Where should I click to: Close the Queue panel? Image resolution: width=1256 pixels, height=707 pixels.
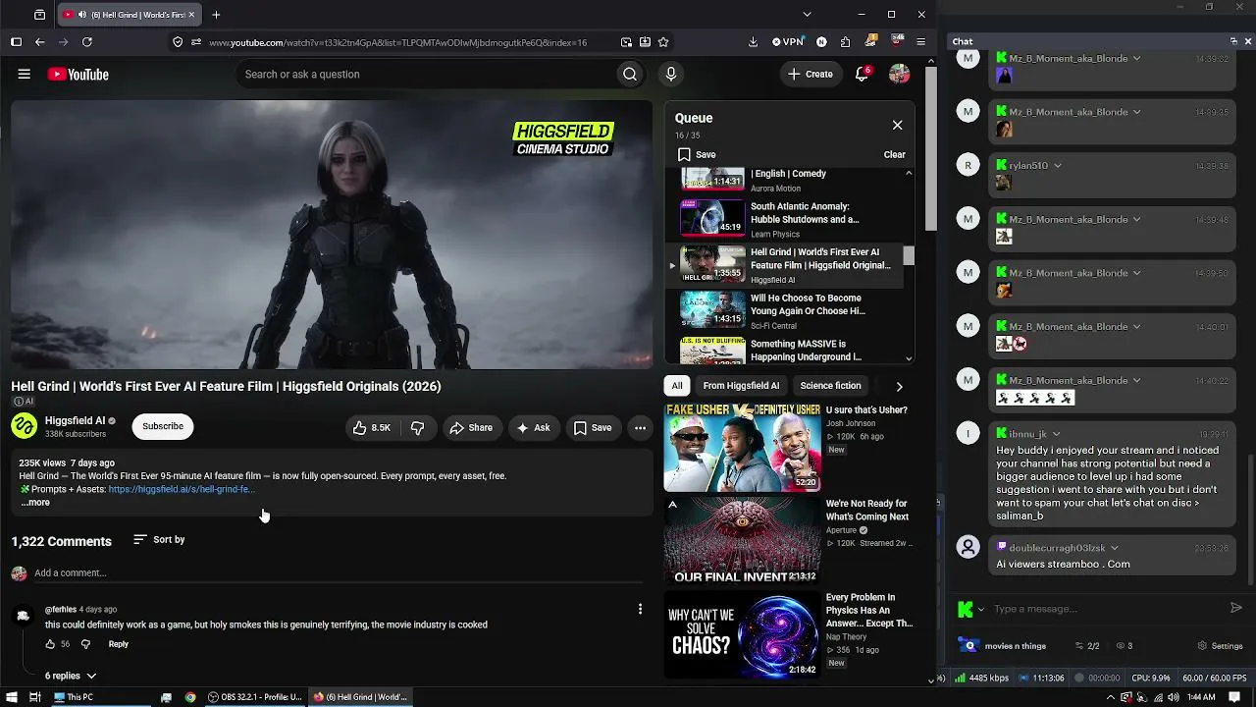pos(897,125)
